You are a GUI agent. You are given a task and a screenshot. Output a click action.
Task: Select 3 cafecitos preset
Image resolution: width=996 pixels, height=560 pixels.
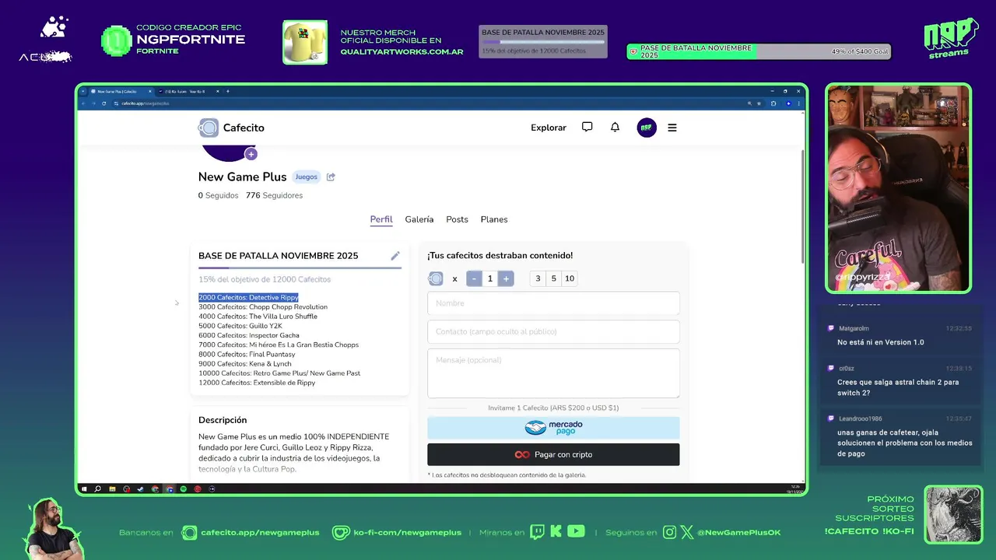pos(538,278)
